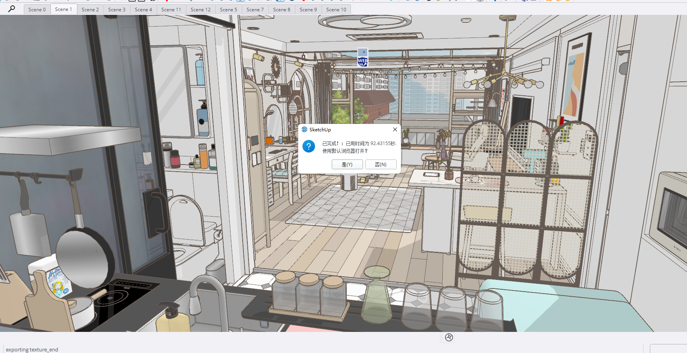The width and height of the screenshot is (687, 353).
Task: Click the compass icon in bottom toolbar
Action: pyautogui.click(x=449, y=337)
